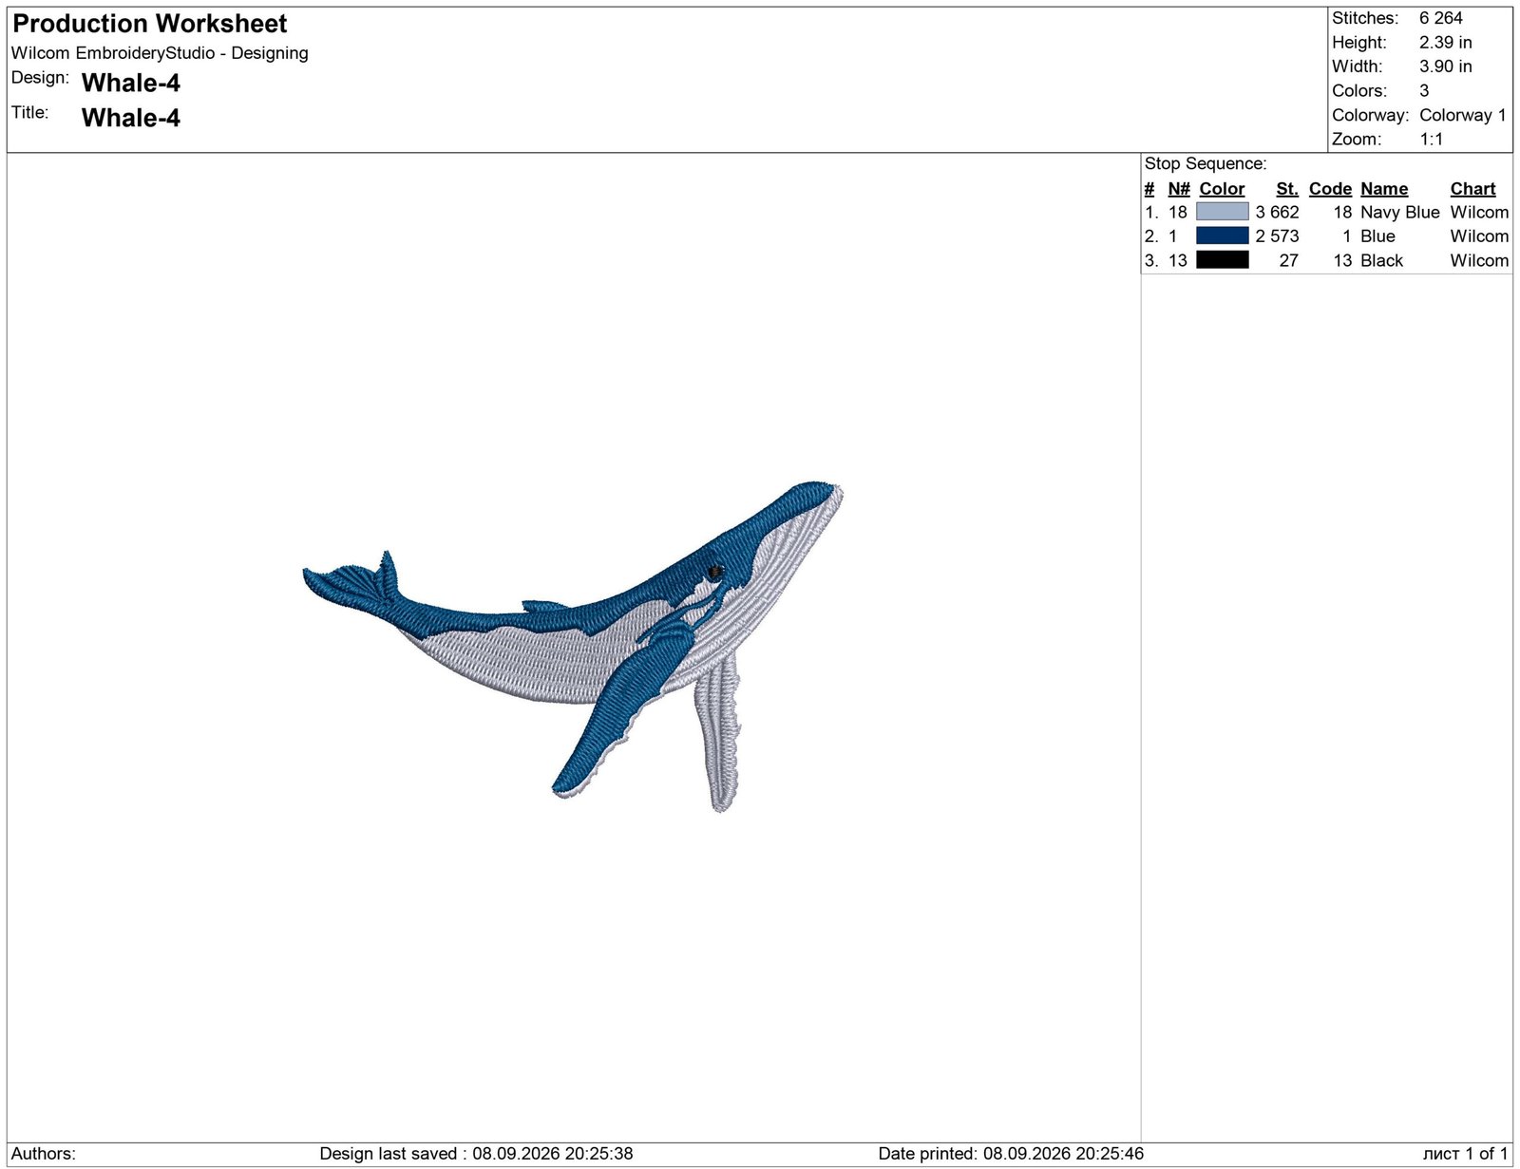Viewport: 1520px width, 1169px height.
Task: Click the dark Blue color swatch
Action: pos(1222,236)
